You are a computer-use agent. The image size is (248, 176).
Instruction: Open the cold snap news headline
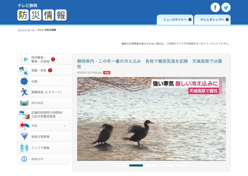(x=149, y=64)
